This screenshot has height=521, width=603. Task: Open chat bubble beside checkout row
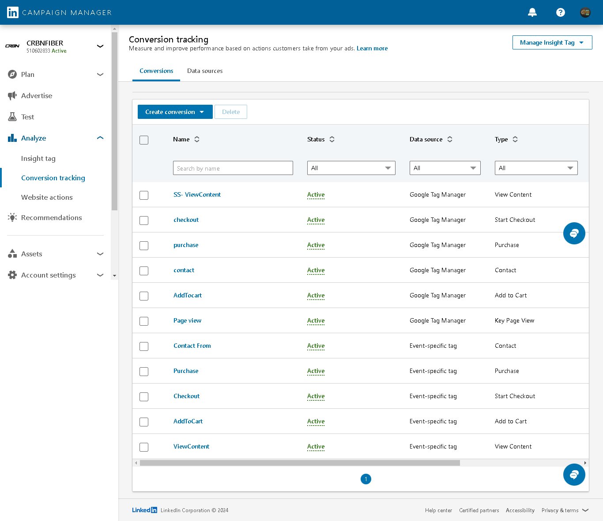tap(574, 233)
